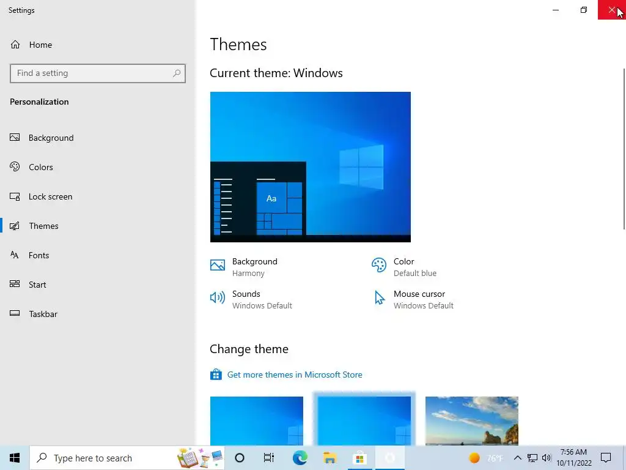Select the first blue Windows theme thumbnail
This screenshot has height=470, width=626.
[x=257, y=421]
